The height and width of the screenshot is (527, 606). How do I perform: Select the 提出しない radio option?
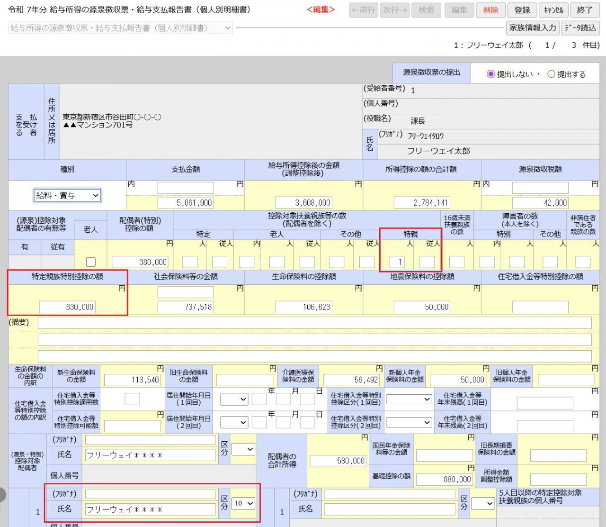[x=490, y=73]
